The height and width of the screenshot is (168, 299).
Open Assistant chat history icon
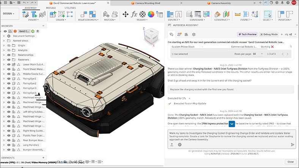point(179,34)
